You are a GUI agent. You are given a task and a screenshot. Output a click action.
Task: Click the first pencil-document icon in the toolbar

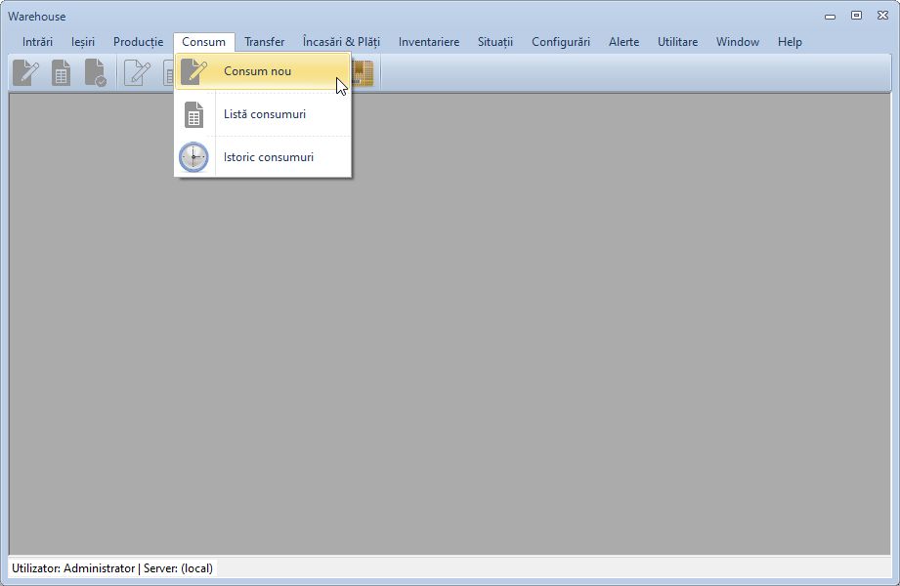tap(25, 73)
